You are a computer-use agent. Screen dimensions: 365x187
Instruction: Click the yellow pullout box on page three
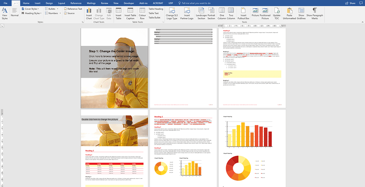point(252,74)
